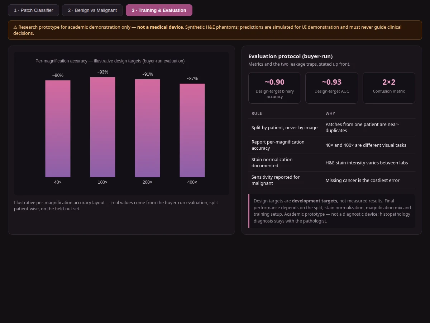Screen dimensions: 430x323
Task: Click the 'Split by patient, never by image' row
Action: point(332,127)
